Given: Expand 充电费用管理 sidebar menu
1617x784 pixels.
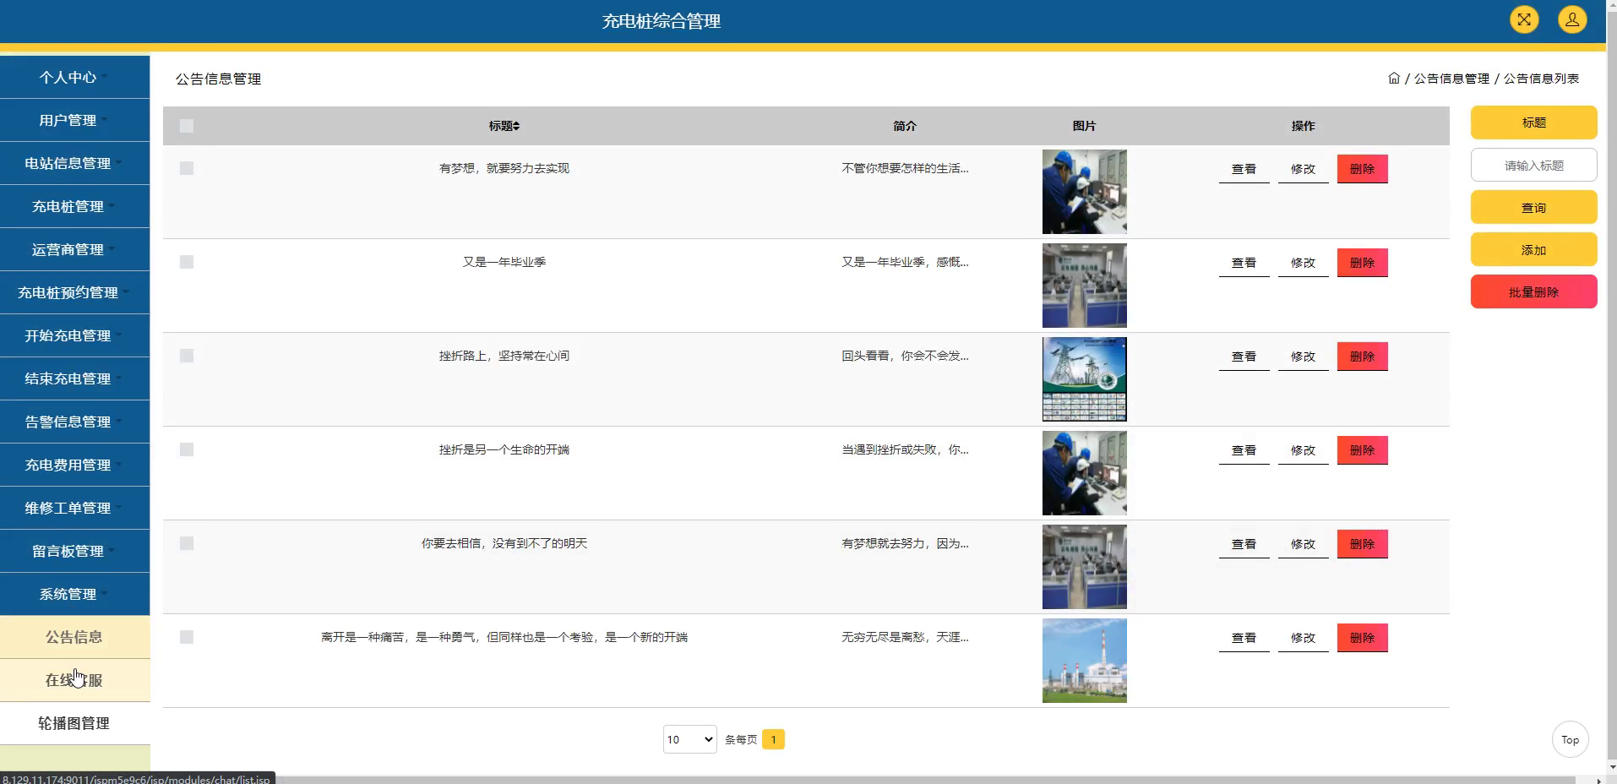Looking at the screenshot, I should [x=74, y=465].
